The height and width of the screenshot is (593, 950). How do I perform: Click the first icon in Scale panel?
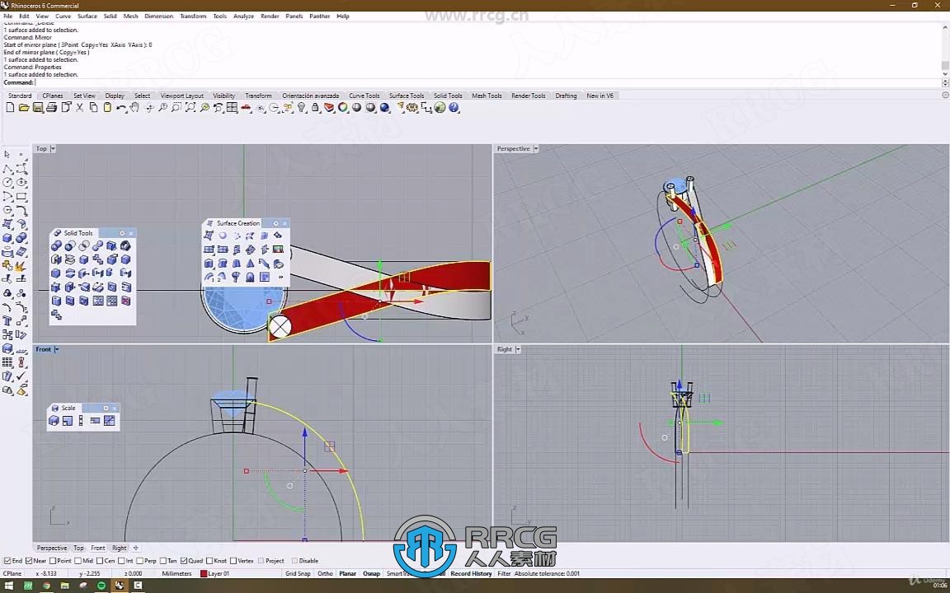54,421
